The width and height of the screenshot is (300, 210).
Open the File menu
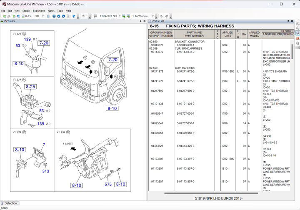(3, 11)
